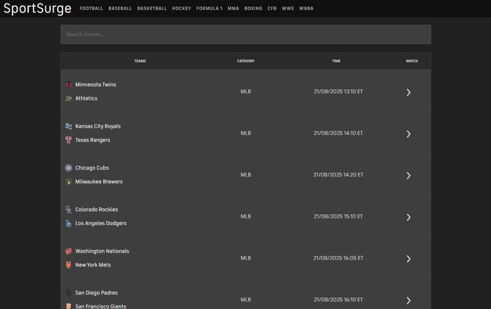
Task: Go to the WWE section
Action: pos(287,8)
